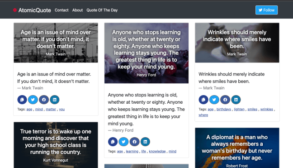Share 'Wrinkles' quote on LinkedIn
293x168 pixels.
[x=236, y=100]
